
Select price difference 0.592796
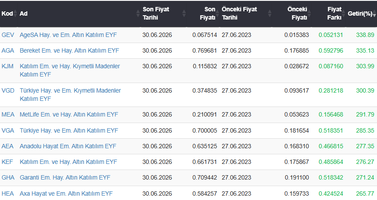coord(331,50)
